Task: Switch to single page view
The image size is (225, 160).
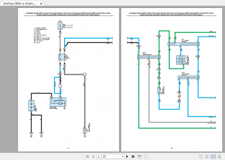Action: (x=201, y=156)
